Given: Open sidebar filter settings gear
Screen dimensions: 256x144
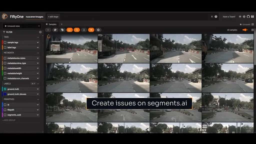Looking at the screenshot, I should pyautogui.click(x=40, y=32).
